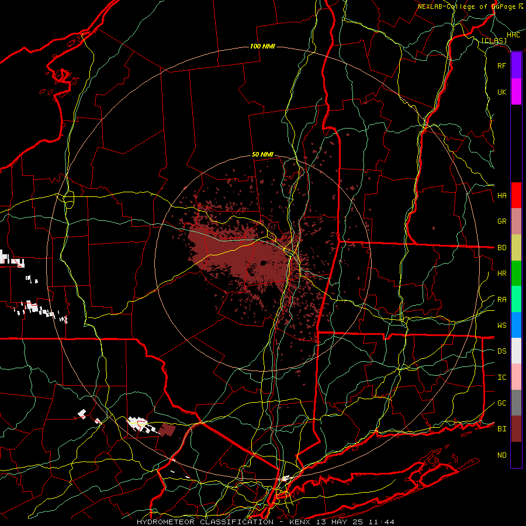Click the "[CLAS]" text above legend
Viewport: 526px width, 526px height.
coord(494,41)
